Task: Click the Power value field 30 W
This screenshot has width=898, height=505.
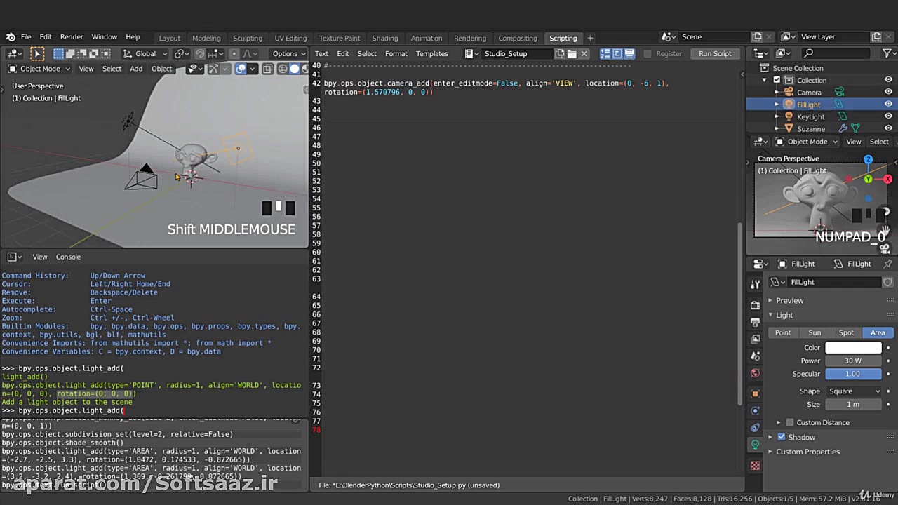Action: [853, 361]
